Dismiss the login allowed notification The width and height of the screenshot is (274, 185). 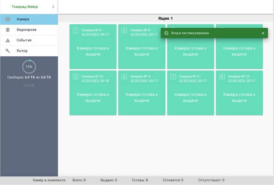point(263,33)
